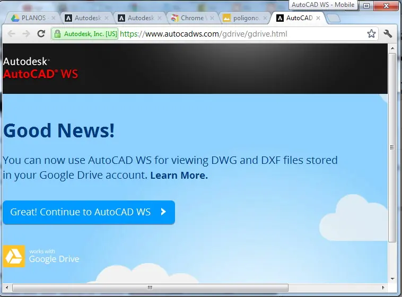Close the first Autodesk tab
This screenshot has height=297, width=402.
[107, 18]
